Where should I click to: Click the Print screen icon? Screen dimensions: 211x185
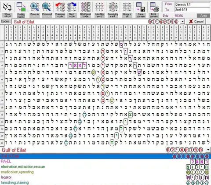pos(154,7)
